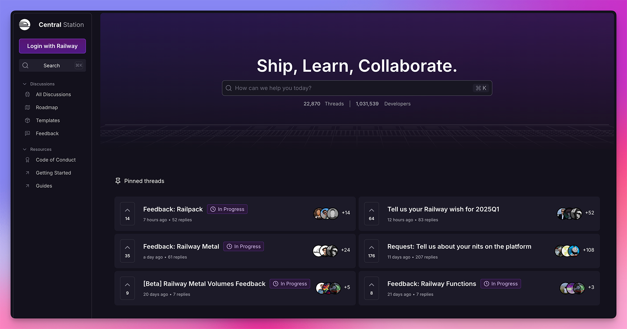The height and width of the screenshot is (329, 627).
Task: Collapse the Resources section chevron
Action: (25, 149)
